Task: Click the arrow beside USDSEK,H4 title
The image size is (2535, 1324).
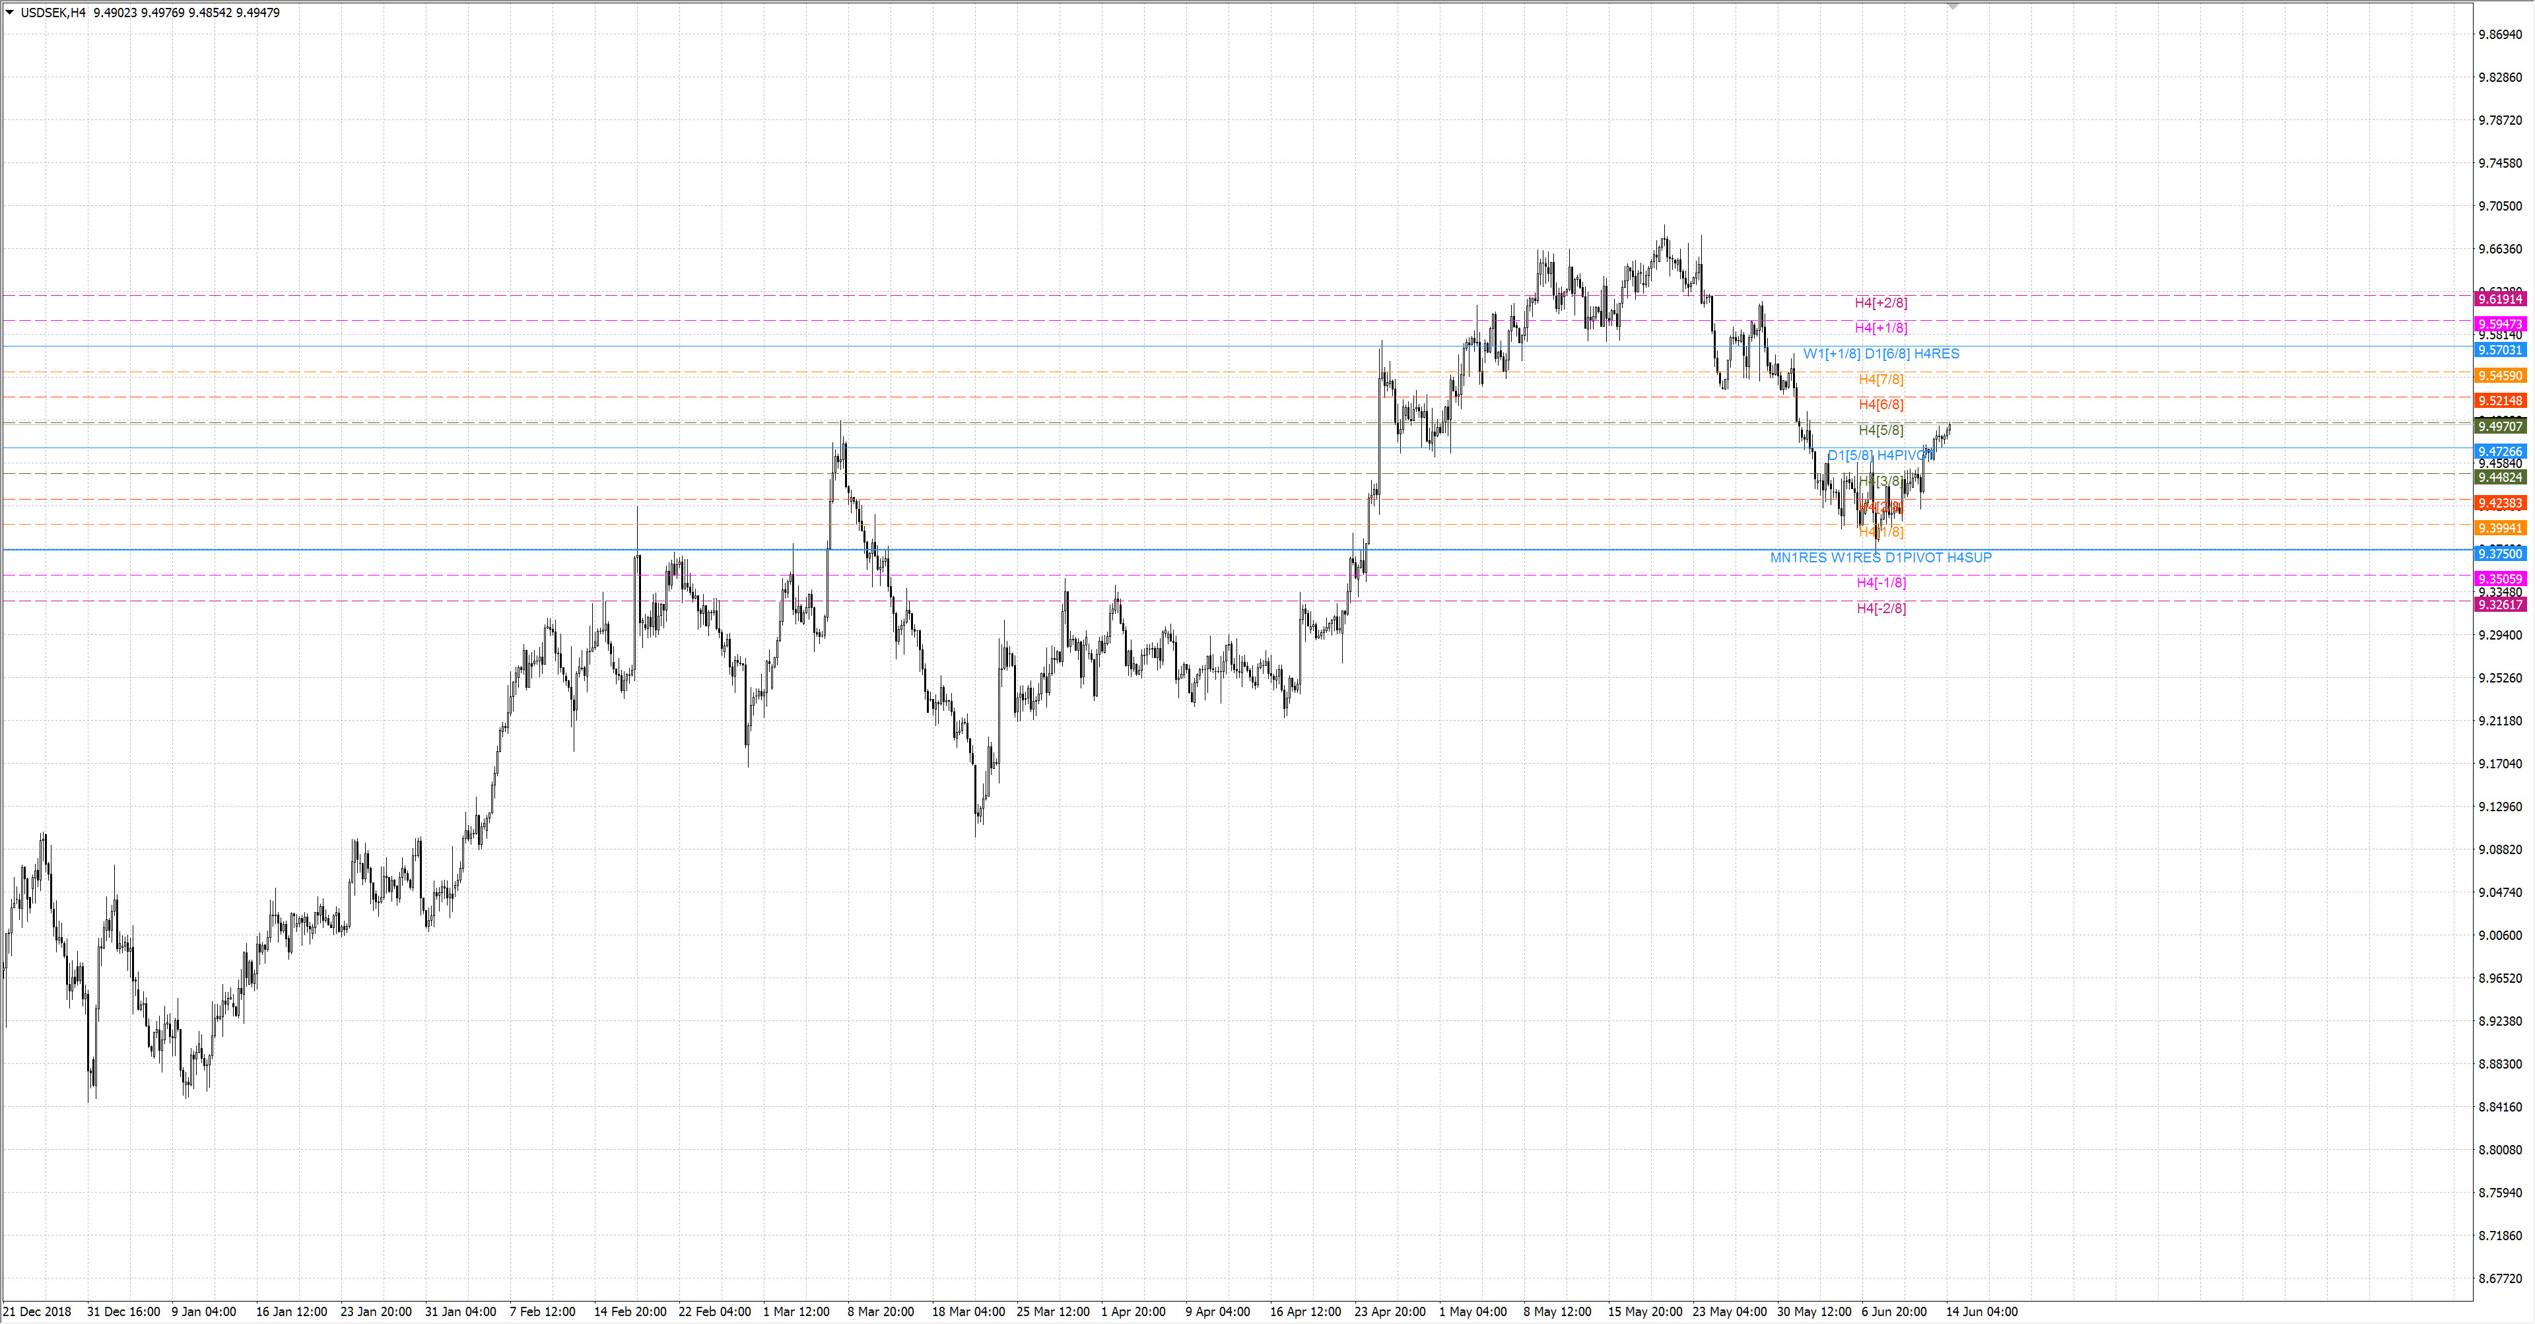Action: (x=10, y=13)
